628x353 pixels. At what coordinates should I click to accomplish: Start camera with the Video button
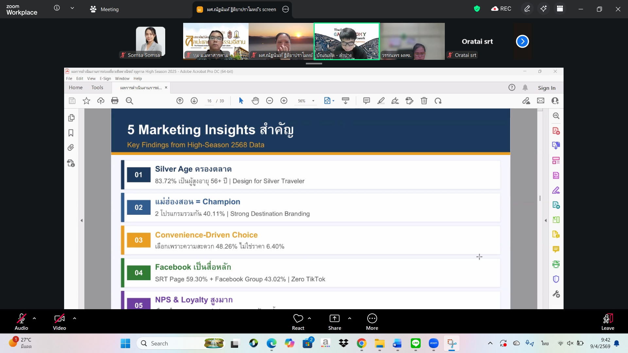59,322
